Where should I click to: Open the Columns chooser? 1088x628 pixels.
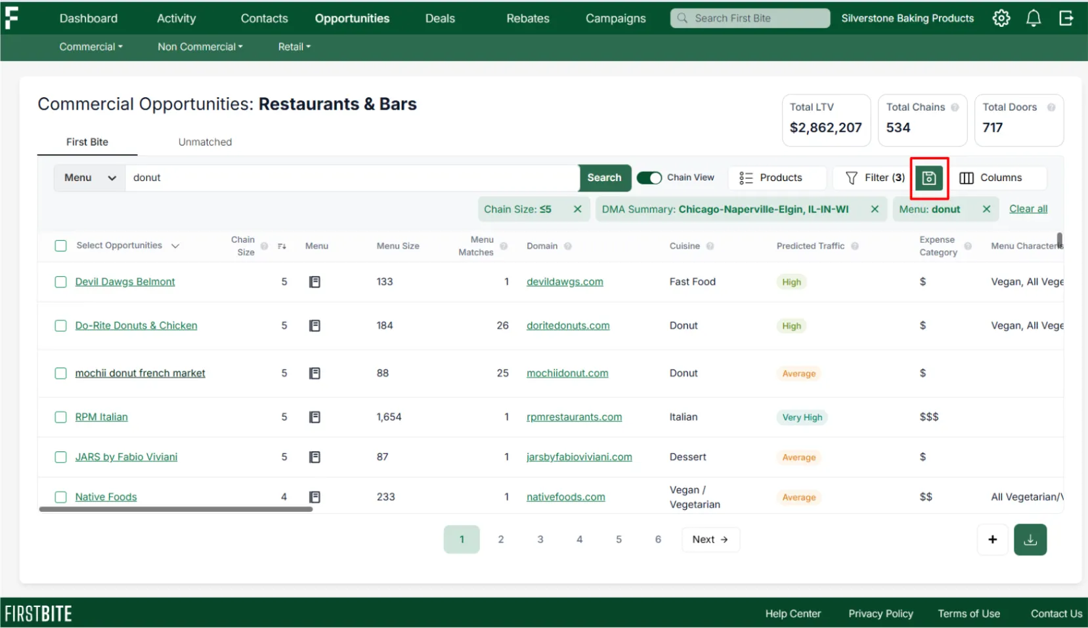(x=998, y=178)
